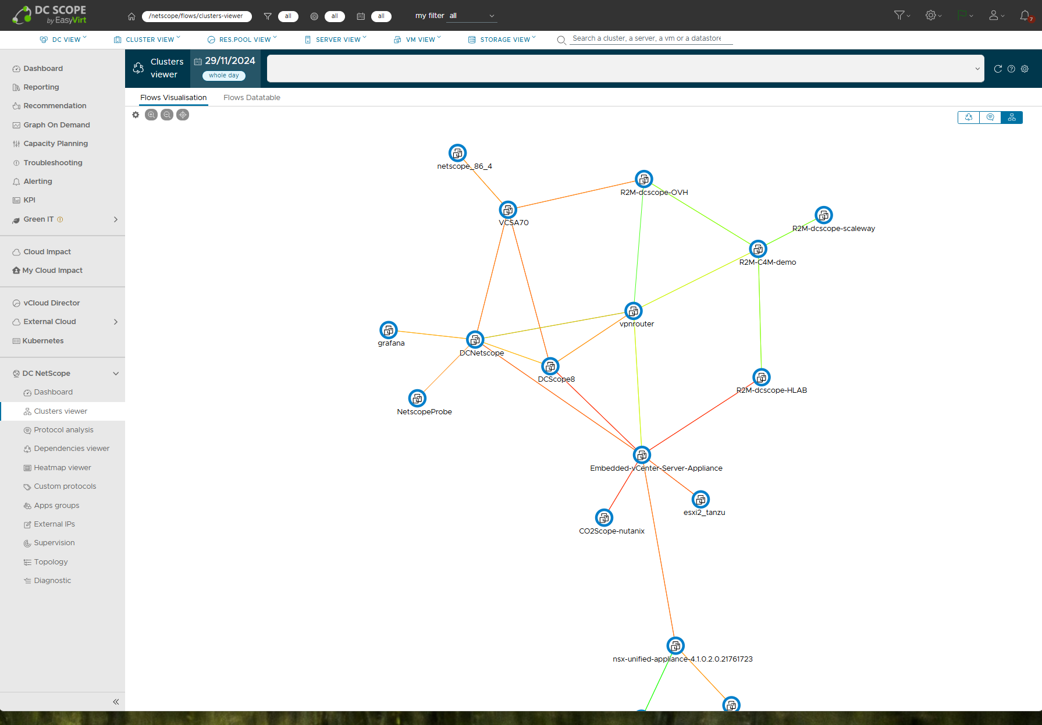The width and height of the screenshot is (1042, 725).
Task: Open Heatmap viewer in sidebar
Action: (62, 468)
